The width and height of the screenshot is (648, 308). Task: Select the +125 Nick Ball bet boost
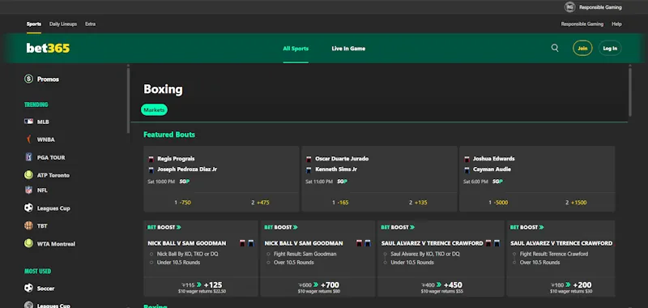(x=201, y=287)
